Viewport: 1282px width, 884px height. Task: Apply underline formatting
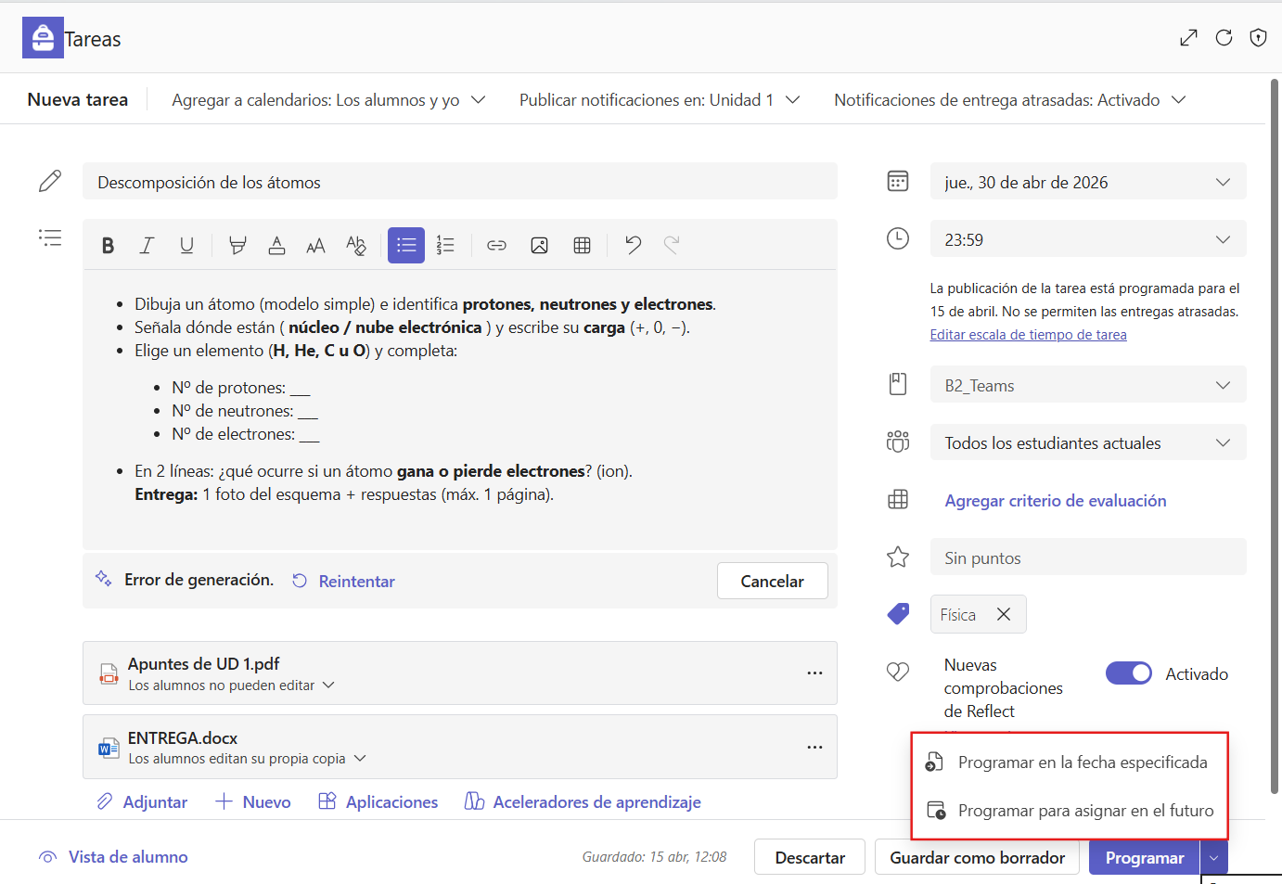(186, 245)
